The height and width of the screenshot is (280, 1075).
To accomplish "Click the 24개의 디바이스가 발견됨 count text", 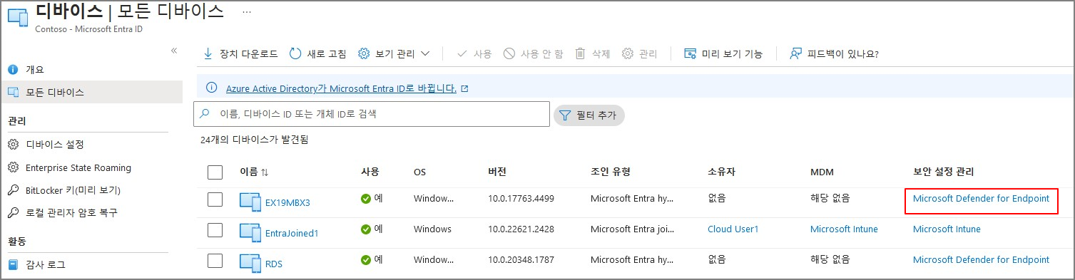I will point(255,140).
